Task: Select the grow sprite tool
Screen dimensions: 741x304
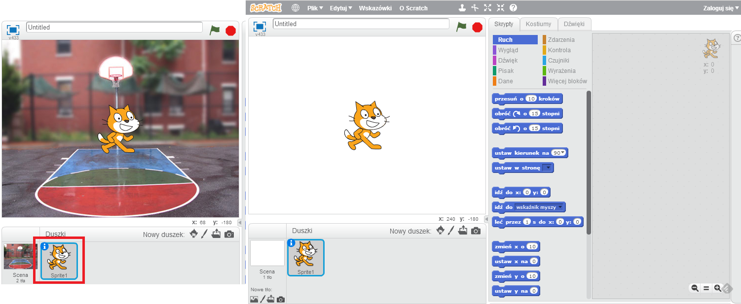Action: coord(488,8)
